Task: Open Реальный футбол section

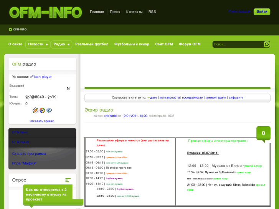Action: click(x=92, y=44)
